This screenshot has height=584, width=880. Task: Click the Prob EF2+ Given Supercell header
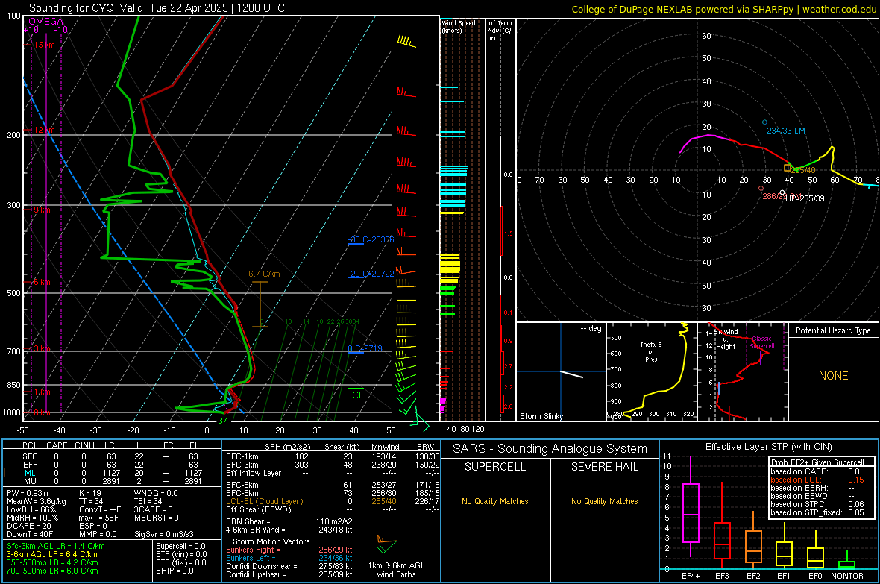coord(817,462)
